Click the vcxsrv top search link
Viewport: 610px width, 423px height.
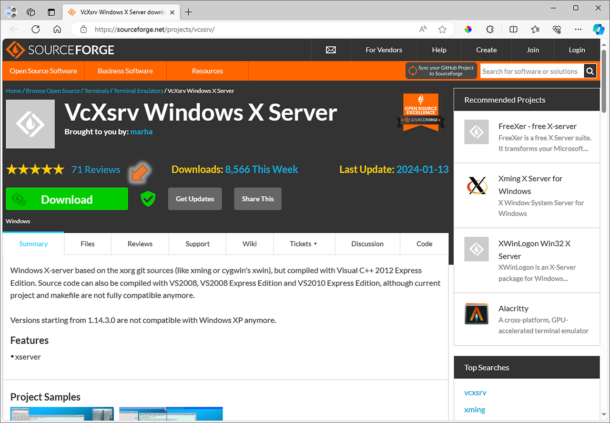click(x=475, y=393)
